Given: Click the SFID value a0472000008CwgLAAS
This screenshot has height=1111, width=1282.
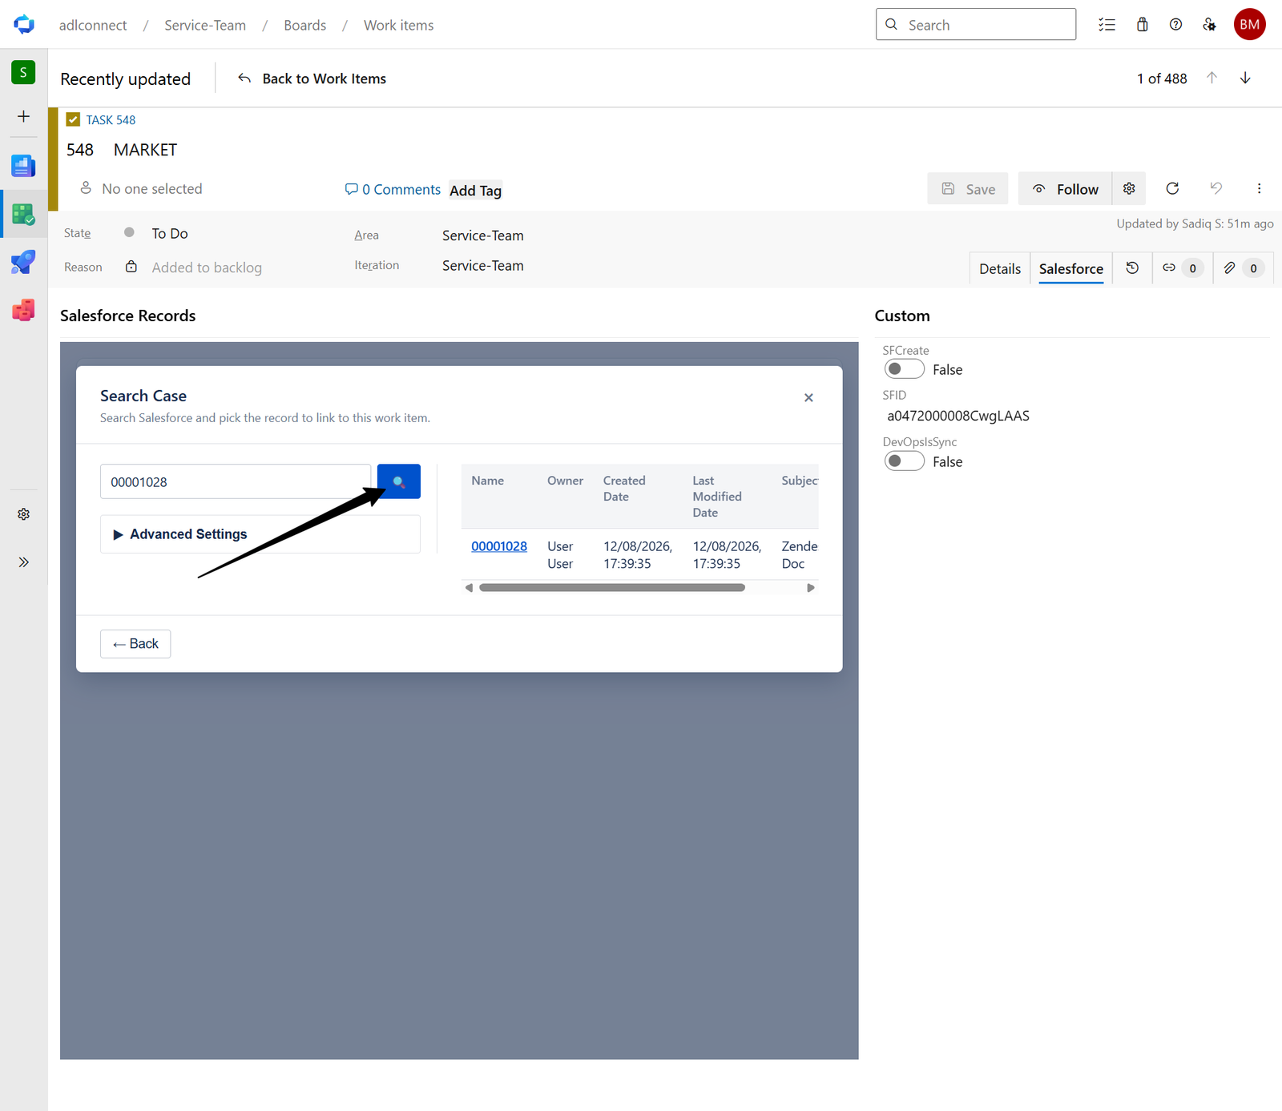Looking at the screenshot, I should (958, 416).
